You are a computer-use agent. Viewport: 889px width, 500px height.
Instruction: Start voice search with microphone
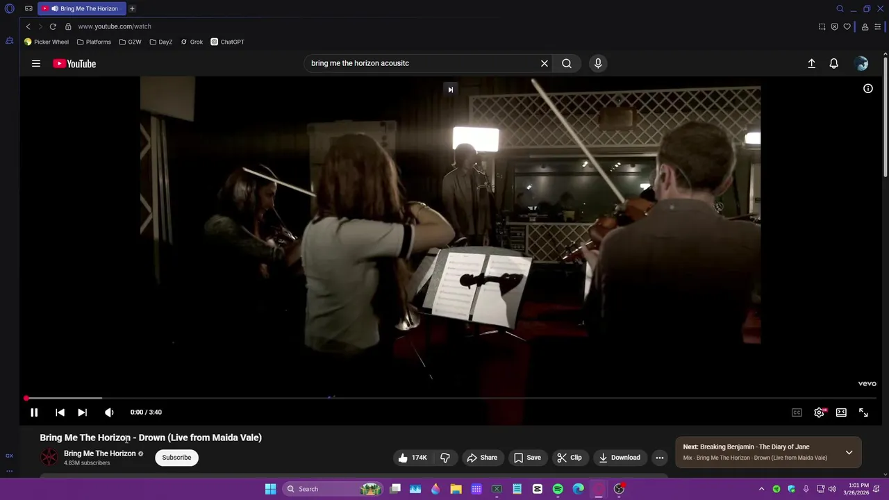pyautogui.click(x=598, y=63)
